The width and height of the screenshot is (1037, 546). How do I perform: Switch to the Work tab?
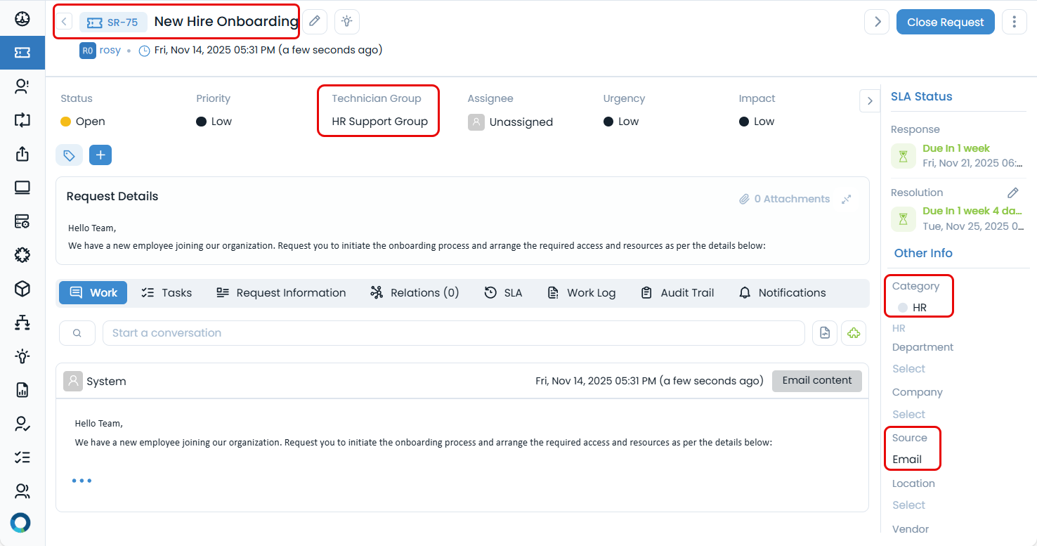point(93,293)
